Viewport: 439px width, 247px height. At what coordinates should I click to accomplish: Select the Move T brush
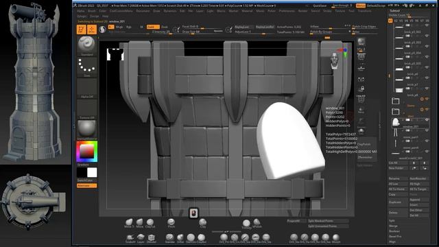[x=129, y=223]
